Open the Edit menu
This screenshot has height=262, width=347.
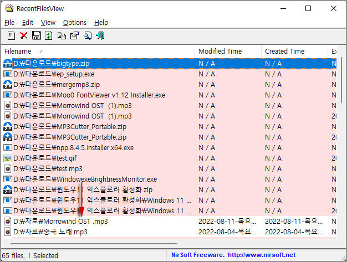[x=28, y=23]
